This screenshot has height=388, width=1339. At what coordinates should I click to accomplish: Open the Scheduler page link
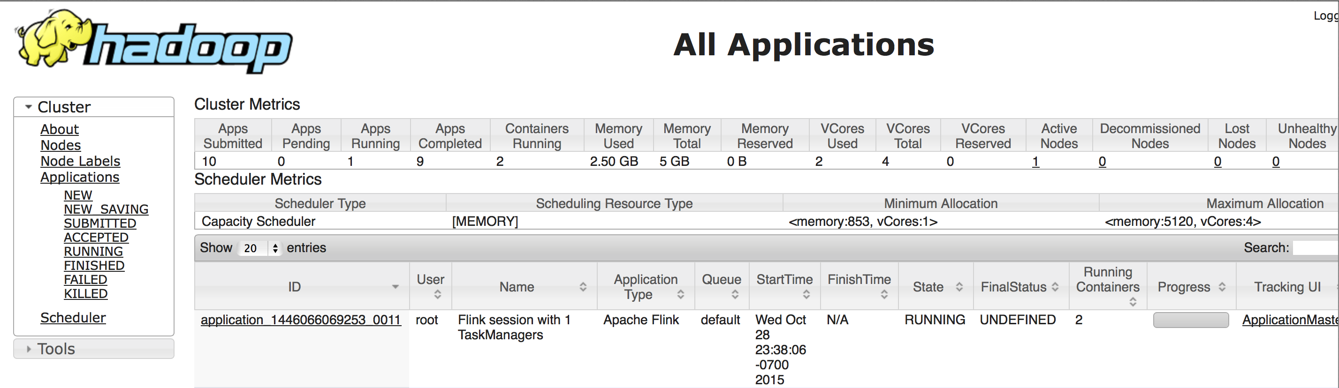click(73, 317)
